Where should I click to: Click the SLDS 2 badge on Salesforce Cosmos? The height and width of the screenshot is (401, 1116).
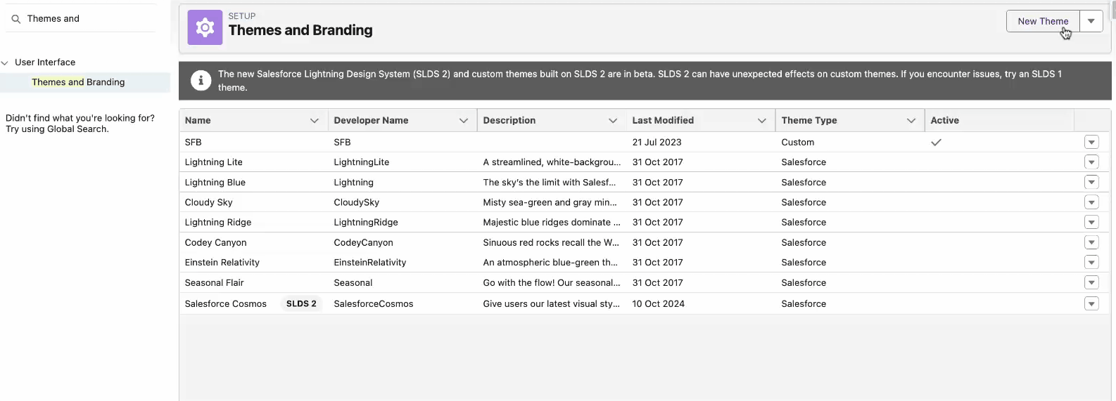301,304
